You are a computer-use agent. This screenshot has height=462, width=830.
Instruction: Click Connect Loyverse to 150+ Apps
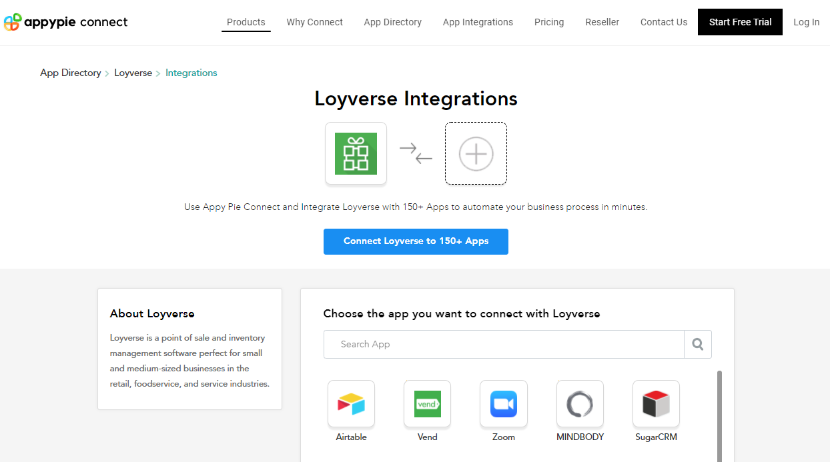(x=416, y=241)
